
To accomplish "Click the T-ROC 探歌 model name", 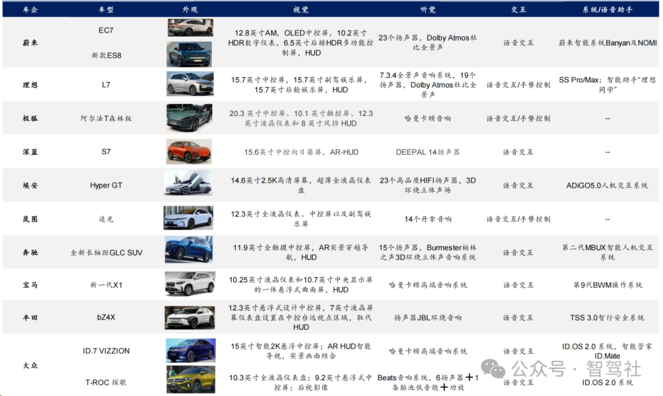I will tap(106, 382).
